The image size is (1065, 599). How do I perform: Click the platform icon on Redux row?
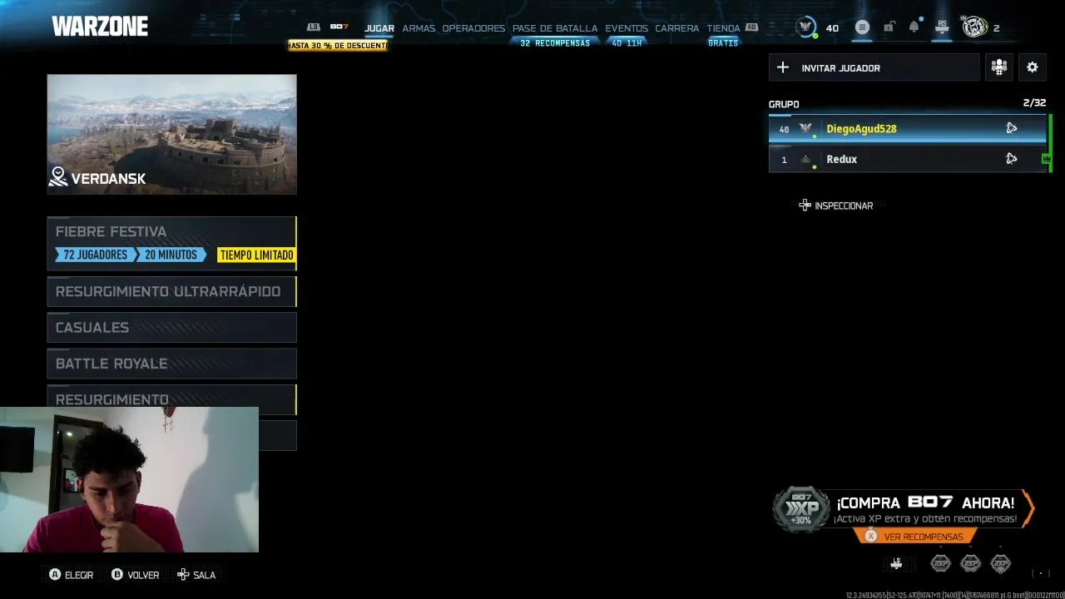click(1012, 159)
